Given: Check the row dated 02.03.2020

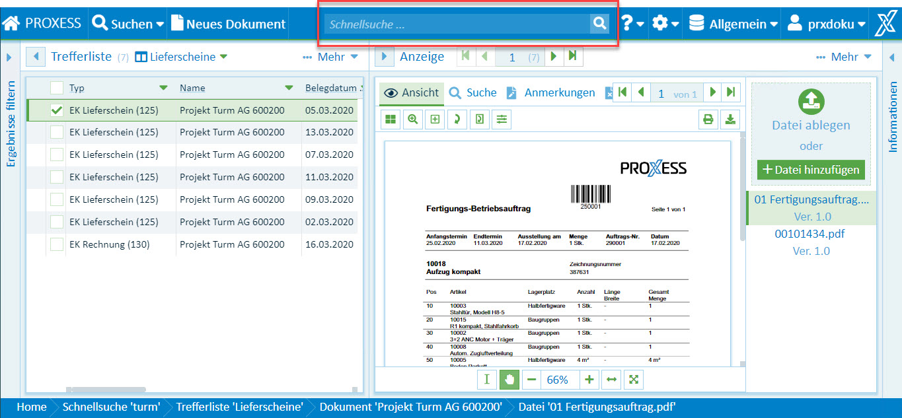Looking at the screenshot, I should click(57, 223).
